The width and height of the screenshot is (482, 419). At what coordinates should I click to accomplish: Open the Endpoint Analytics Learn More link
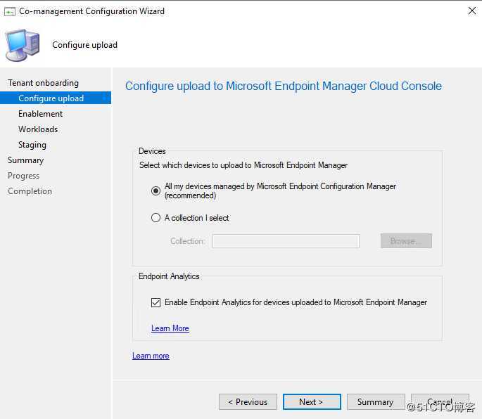pyautogui.click(x=170, y=328)
